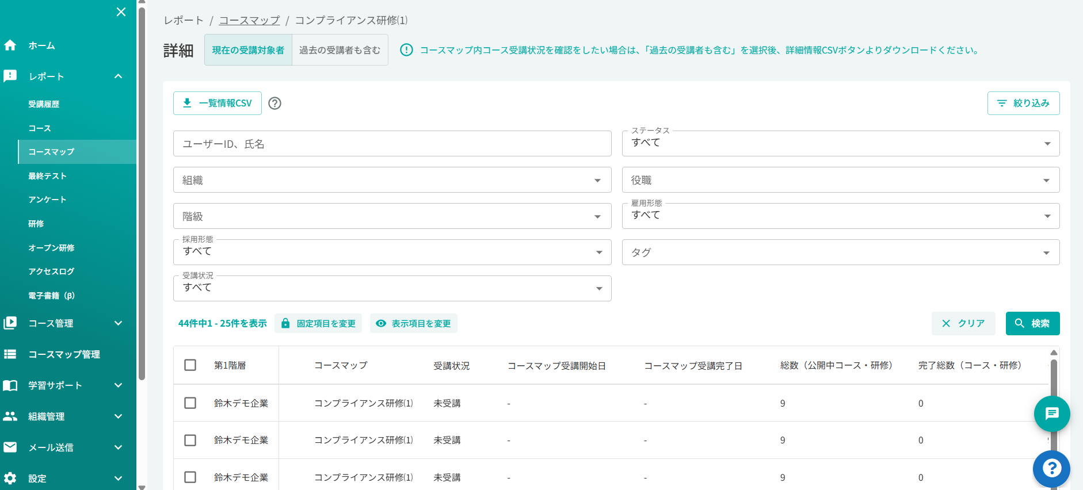Click the コースマップ breadcrumb link
1083x490 pixels.
(249, 20)
